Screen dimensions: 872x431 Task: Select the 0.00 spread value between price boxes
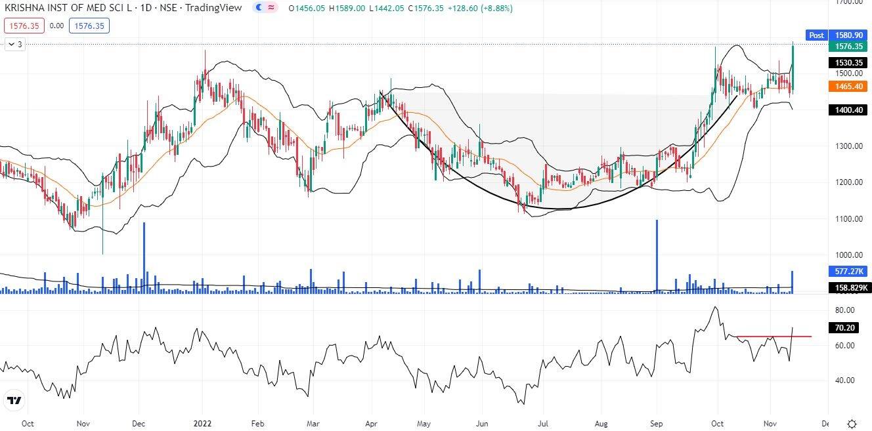(x=56, y=26)
